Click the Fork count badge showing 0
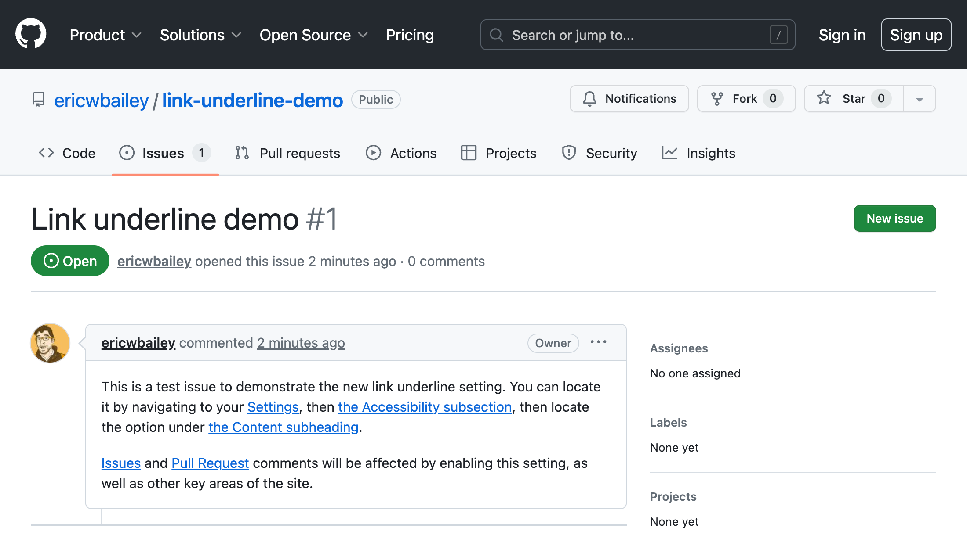This screenshot has height=542, width=967. [x=773, y=99]
